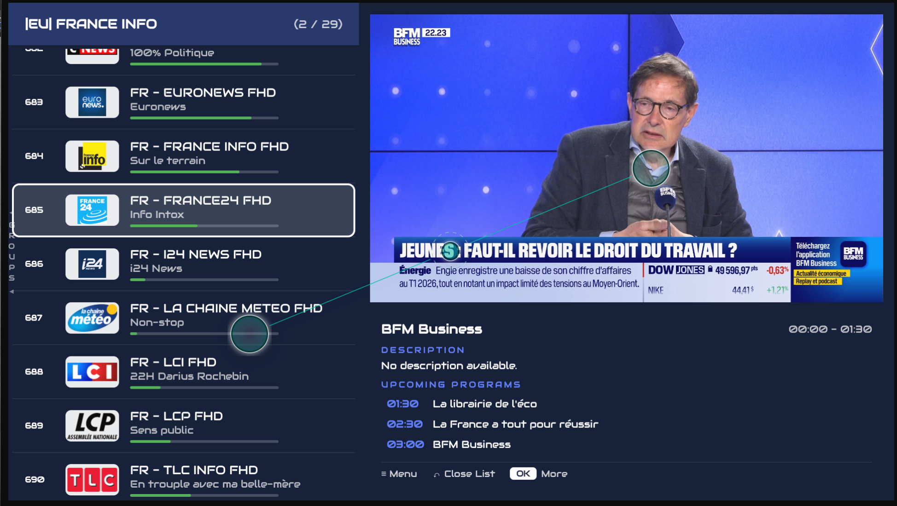The height and width of the screenshot is (506, 897).
Task: Click channel number 690
Action: [x=35, y=480]
